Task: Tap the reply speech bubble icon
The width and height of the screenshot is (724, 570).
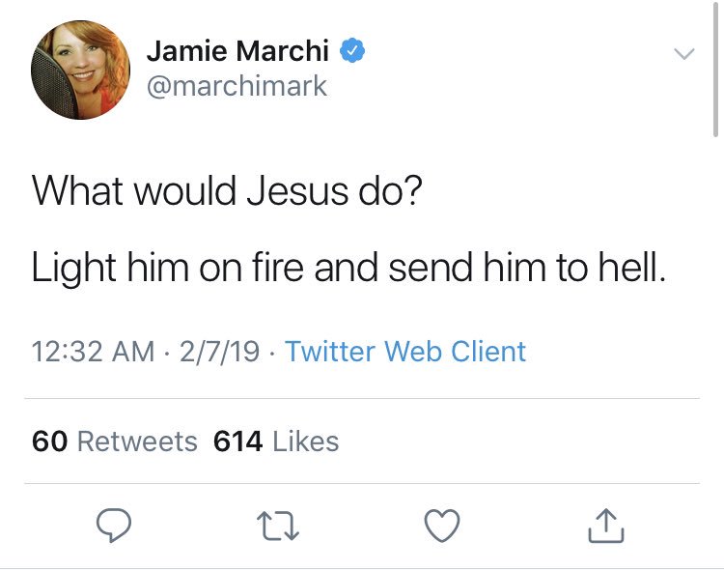Action: tap(114, 525)
